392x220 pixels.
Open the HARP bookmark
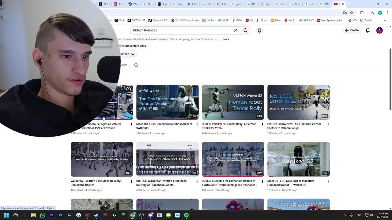point(223,20)
